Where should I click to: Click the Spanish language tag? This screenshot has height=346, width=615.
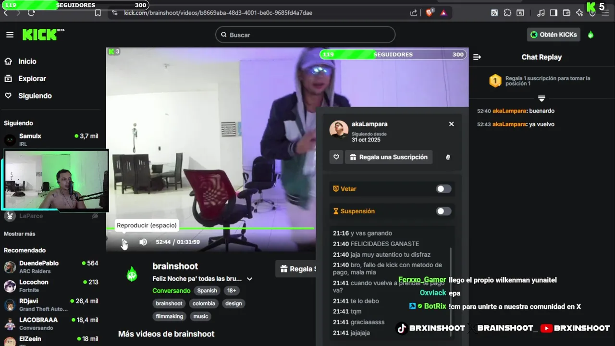pos(207,290)
